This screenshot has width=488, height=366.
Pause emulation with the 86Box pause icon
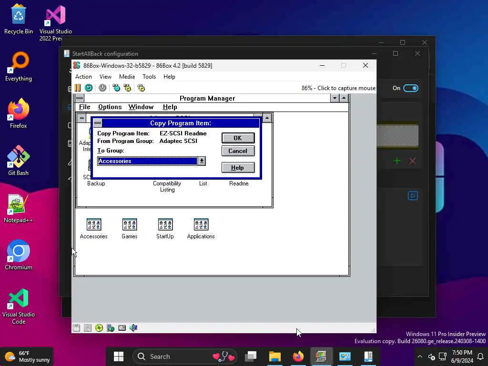[x=78, y=88]
